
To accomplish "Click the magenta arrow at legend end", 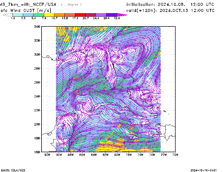I will [x=122, y=15].
